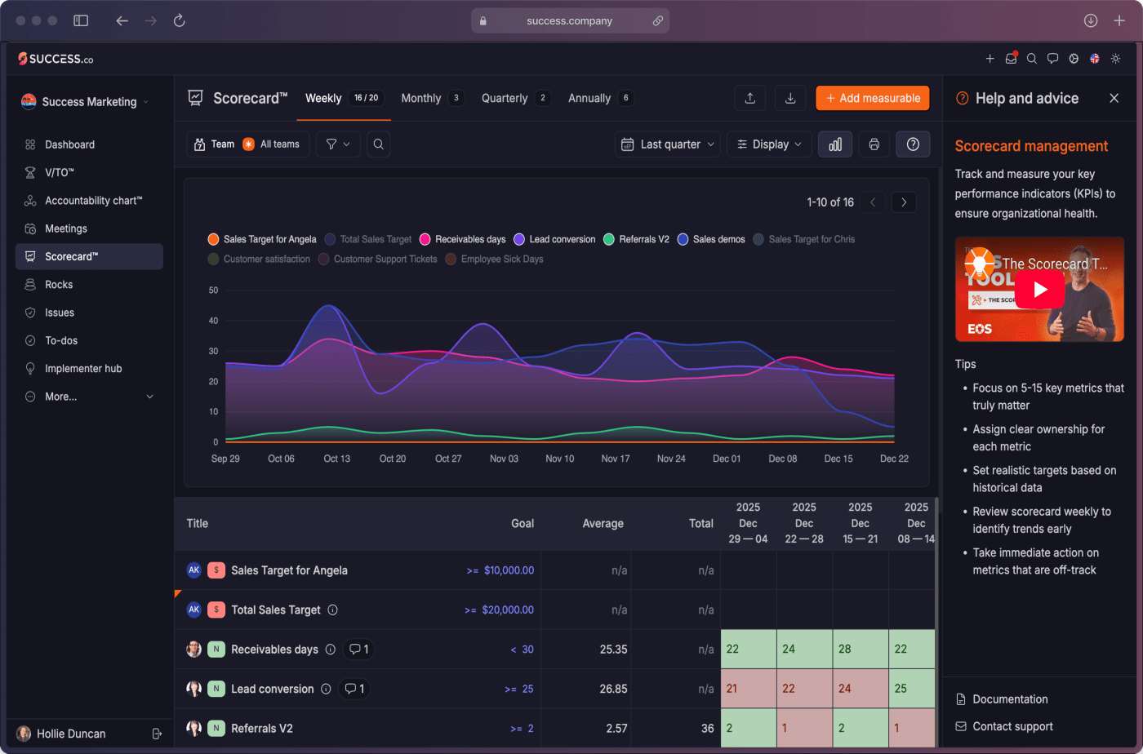
Task: Click the Sales demos legend color dot
Action: point(683,239)
